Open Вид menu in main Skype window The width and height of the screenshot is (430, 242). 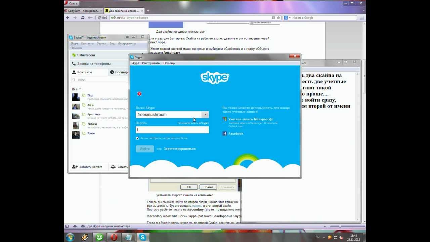[112, 43]
